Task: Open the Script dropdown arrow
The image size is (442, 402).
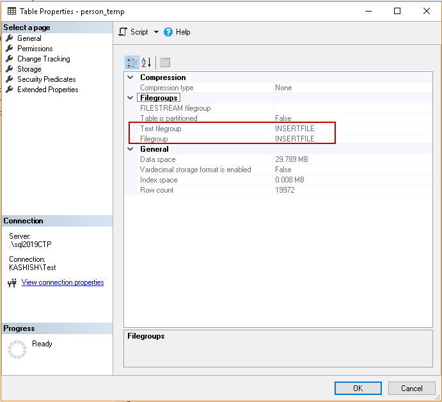Action: (156, 32)
